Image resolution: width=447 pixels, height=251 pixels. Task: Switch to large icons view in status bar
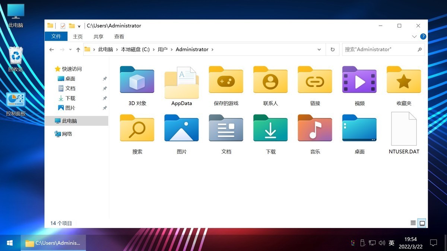pos(422,223)
